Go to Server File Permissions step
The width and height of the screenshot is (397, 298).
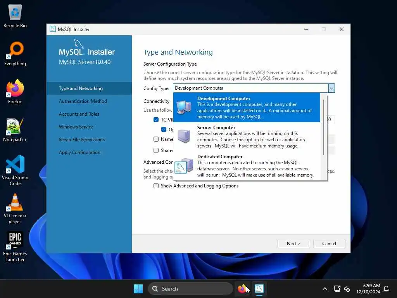point(81,140)
